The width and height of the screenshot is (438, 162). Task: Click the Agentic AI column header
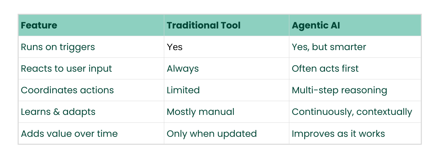coord(355,25)
